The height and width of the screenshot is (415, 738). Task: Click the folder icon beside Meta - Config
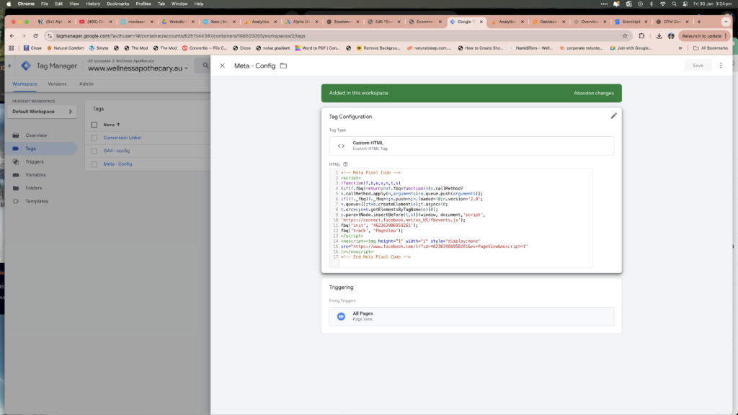point(283,66)
